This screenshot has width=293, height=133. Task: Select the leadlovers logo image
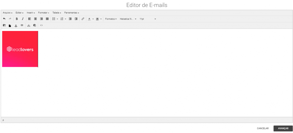[x=20, y=49]
